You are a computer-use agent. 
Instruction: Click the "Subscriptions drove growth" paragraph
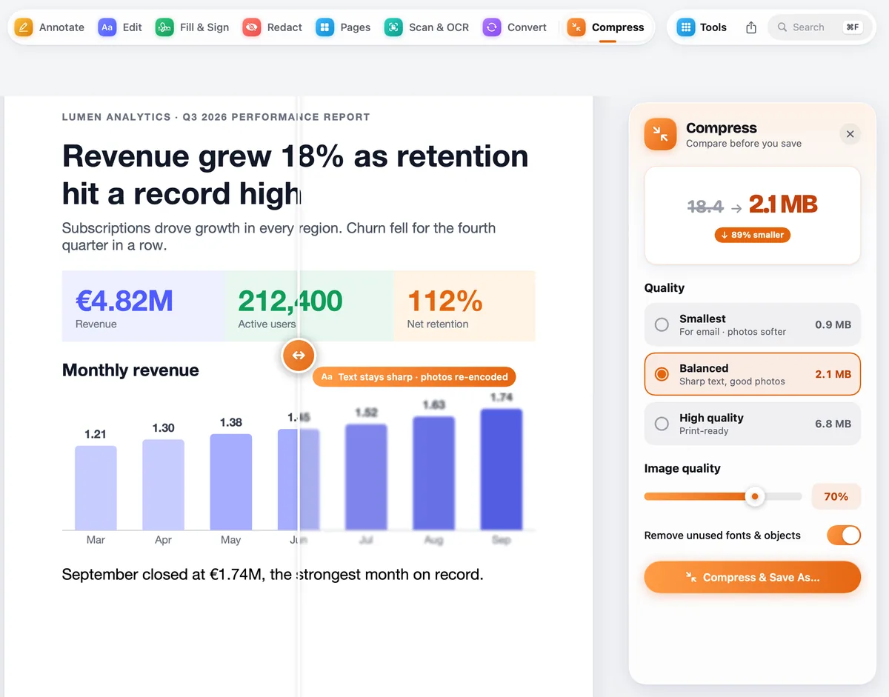click(279, 236)
